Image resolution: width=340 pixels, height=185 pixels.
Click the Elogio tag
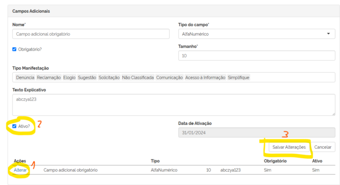[69, 77]
